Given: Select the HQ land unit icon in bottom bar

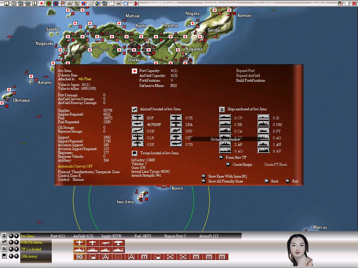Looking at the screenshot, I should [79, 257].
